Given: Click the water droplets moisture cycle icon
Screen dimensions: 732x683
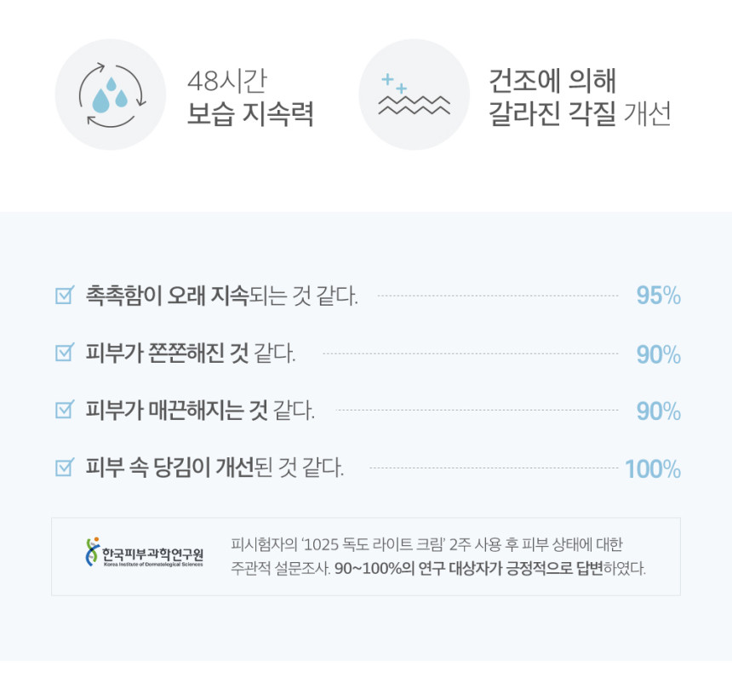Looking at the screenshot, I should coord(111,95).
